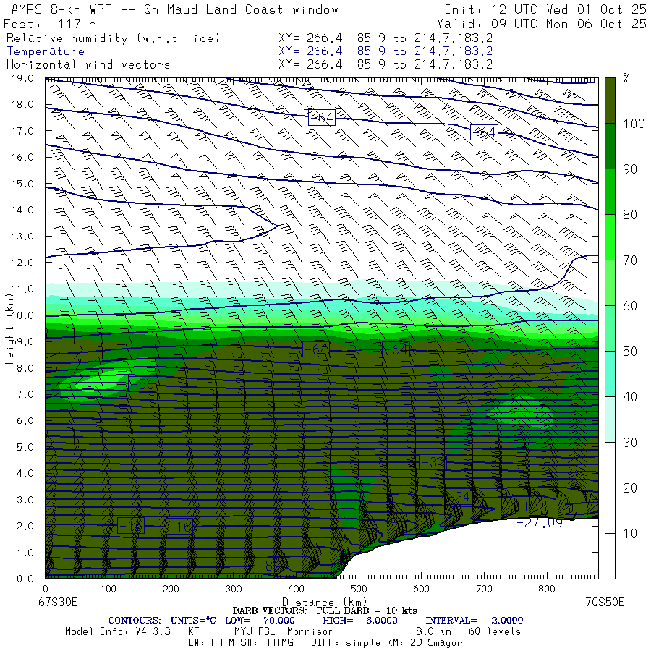Click the '-27.09' minimum value label
Screen dimensions: 651x651
click(540, 523)
